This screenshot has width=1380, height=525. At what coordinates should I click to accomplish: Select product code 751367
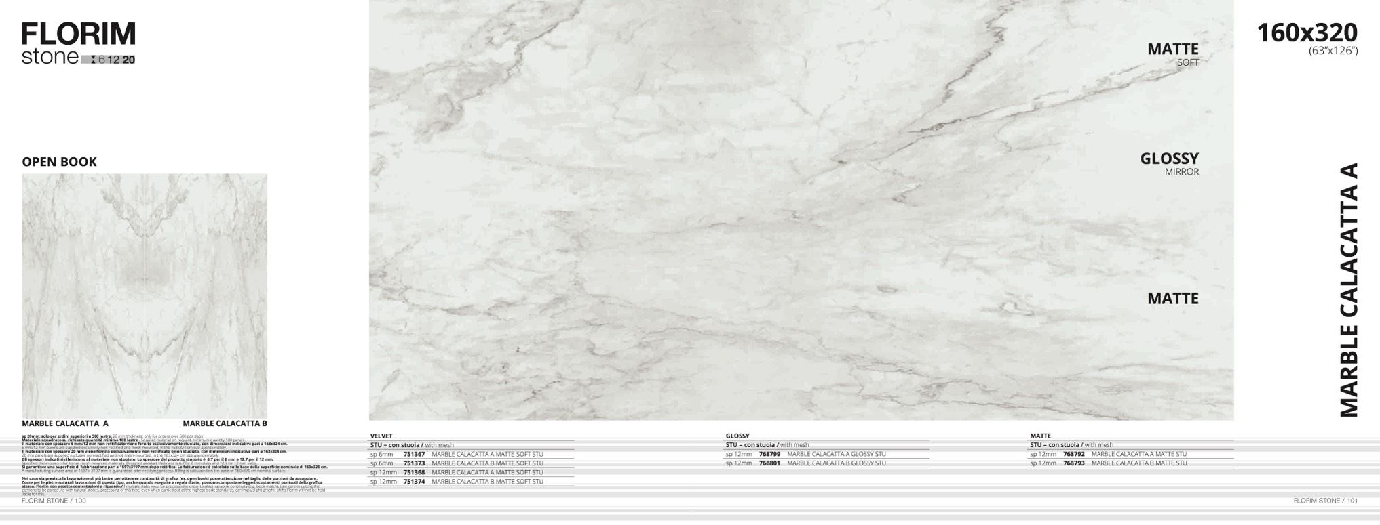[x=414, y=455]
